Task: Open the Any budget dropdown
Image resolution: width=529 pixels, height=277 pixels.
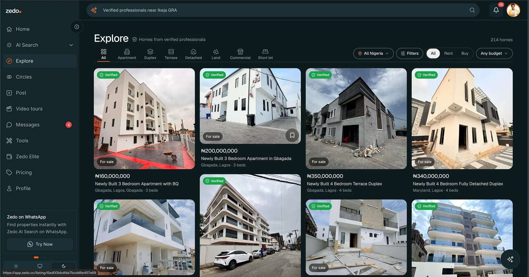Action: click(x=494, y=53)
